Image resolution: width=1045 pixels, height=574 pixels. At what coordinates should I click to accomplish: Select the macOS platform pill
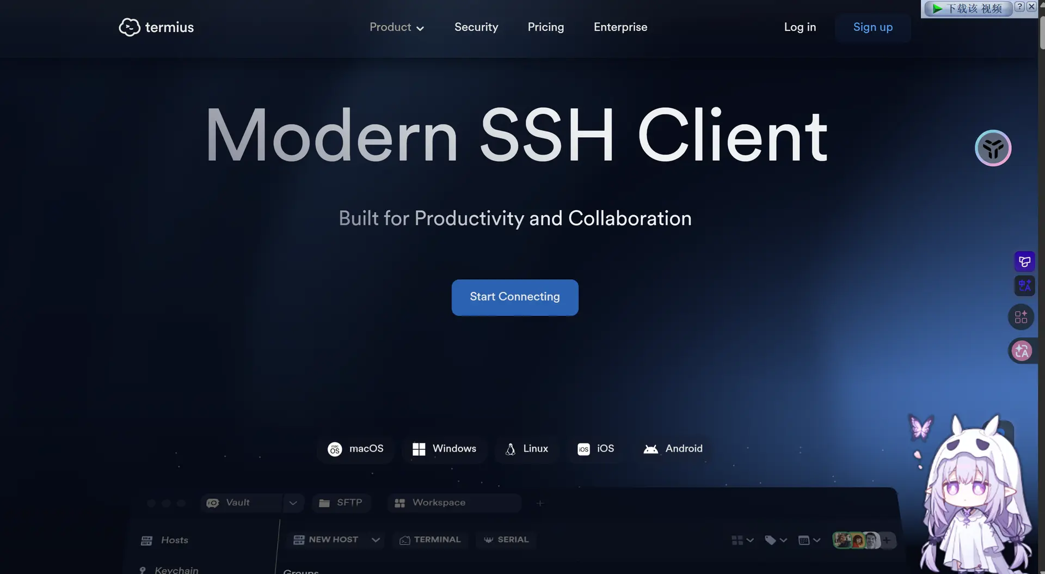[355, 449]
